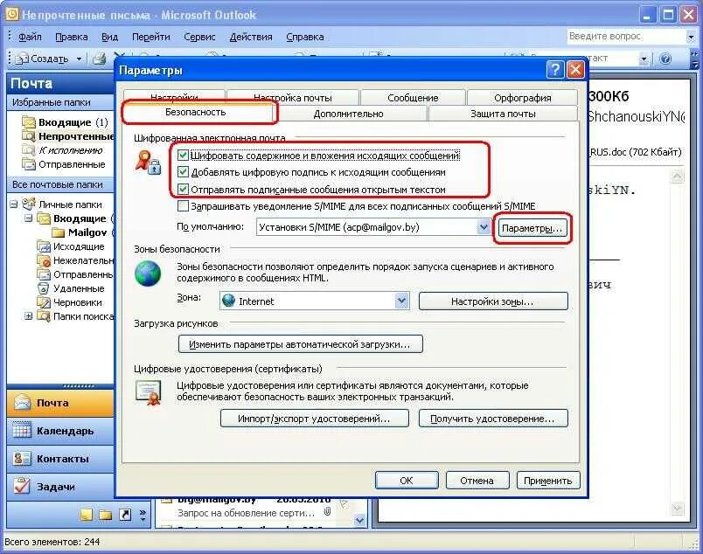Open the Создать button dropdown arrow
703x554 pixels.
tap(79, 59)
